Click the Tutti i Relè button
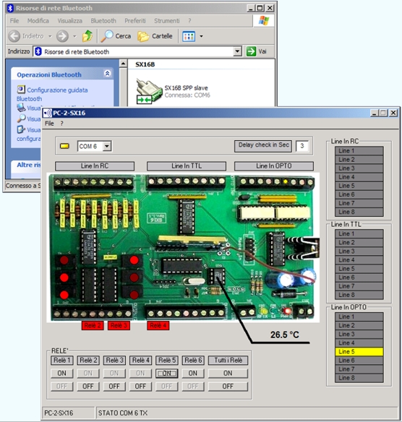Screen dimensions: 402x422 point(228,361)
